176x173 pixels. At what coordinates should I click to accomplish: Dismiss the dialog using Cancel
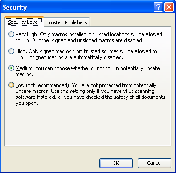[154, 163]
